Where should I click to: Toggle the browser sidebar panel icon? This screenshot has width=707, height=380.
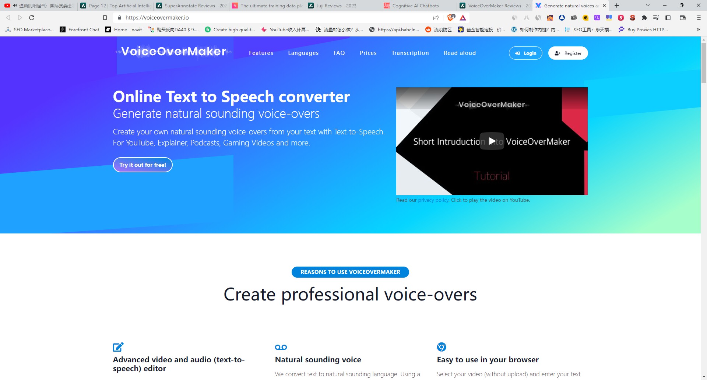coord(668,18)
